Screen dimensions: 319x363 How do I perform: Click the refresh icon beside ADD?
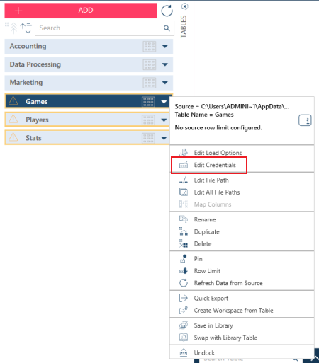pyautogui.click(x=167, y=11)
